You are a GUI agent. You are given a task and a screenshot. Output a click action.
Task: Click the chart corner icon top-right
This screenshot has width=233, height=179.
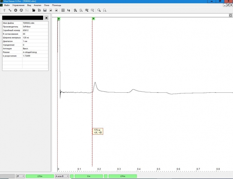pos(230,15)
